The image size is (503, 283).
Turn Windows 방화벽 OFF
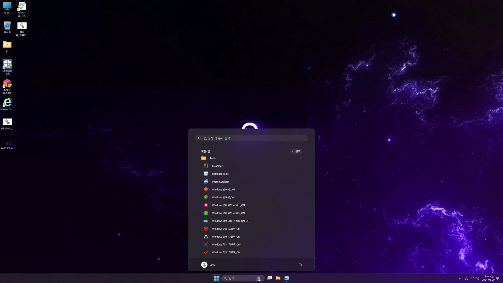pos(223,189)
